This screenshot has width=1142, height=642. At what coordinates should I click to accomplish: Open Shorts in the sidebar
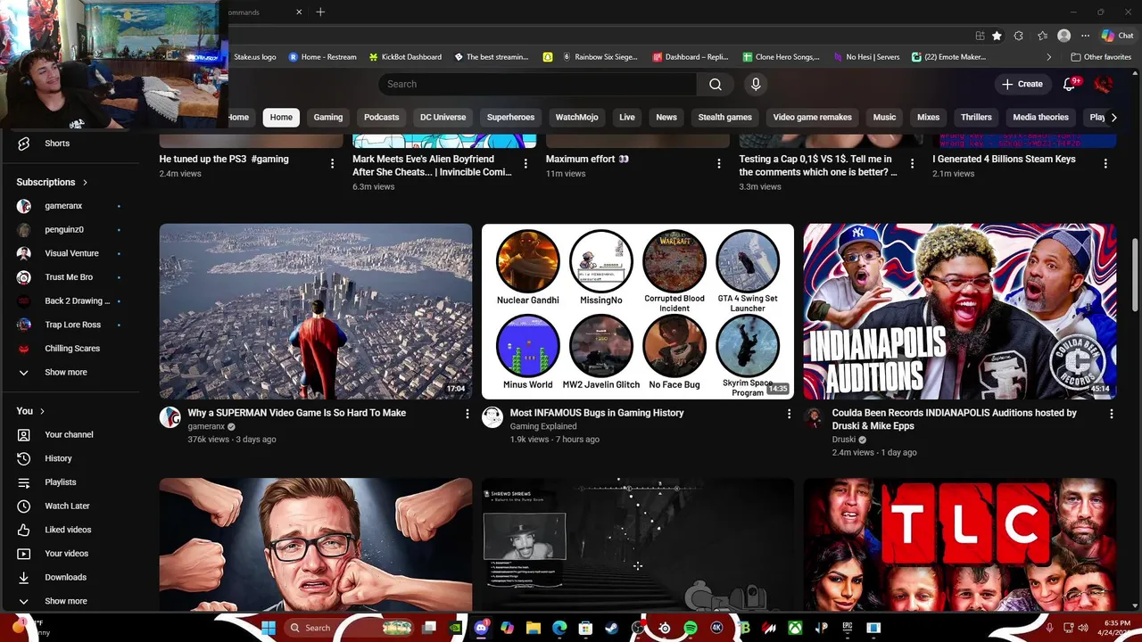57,143
